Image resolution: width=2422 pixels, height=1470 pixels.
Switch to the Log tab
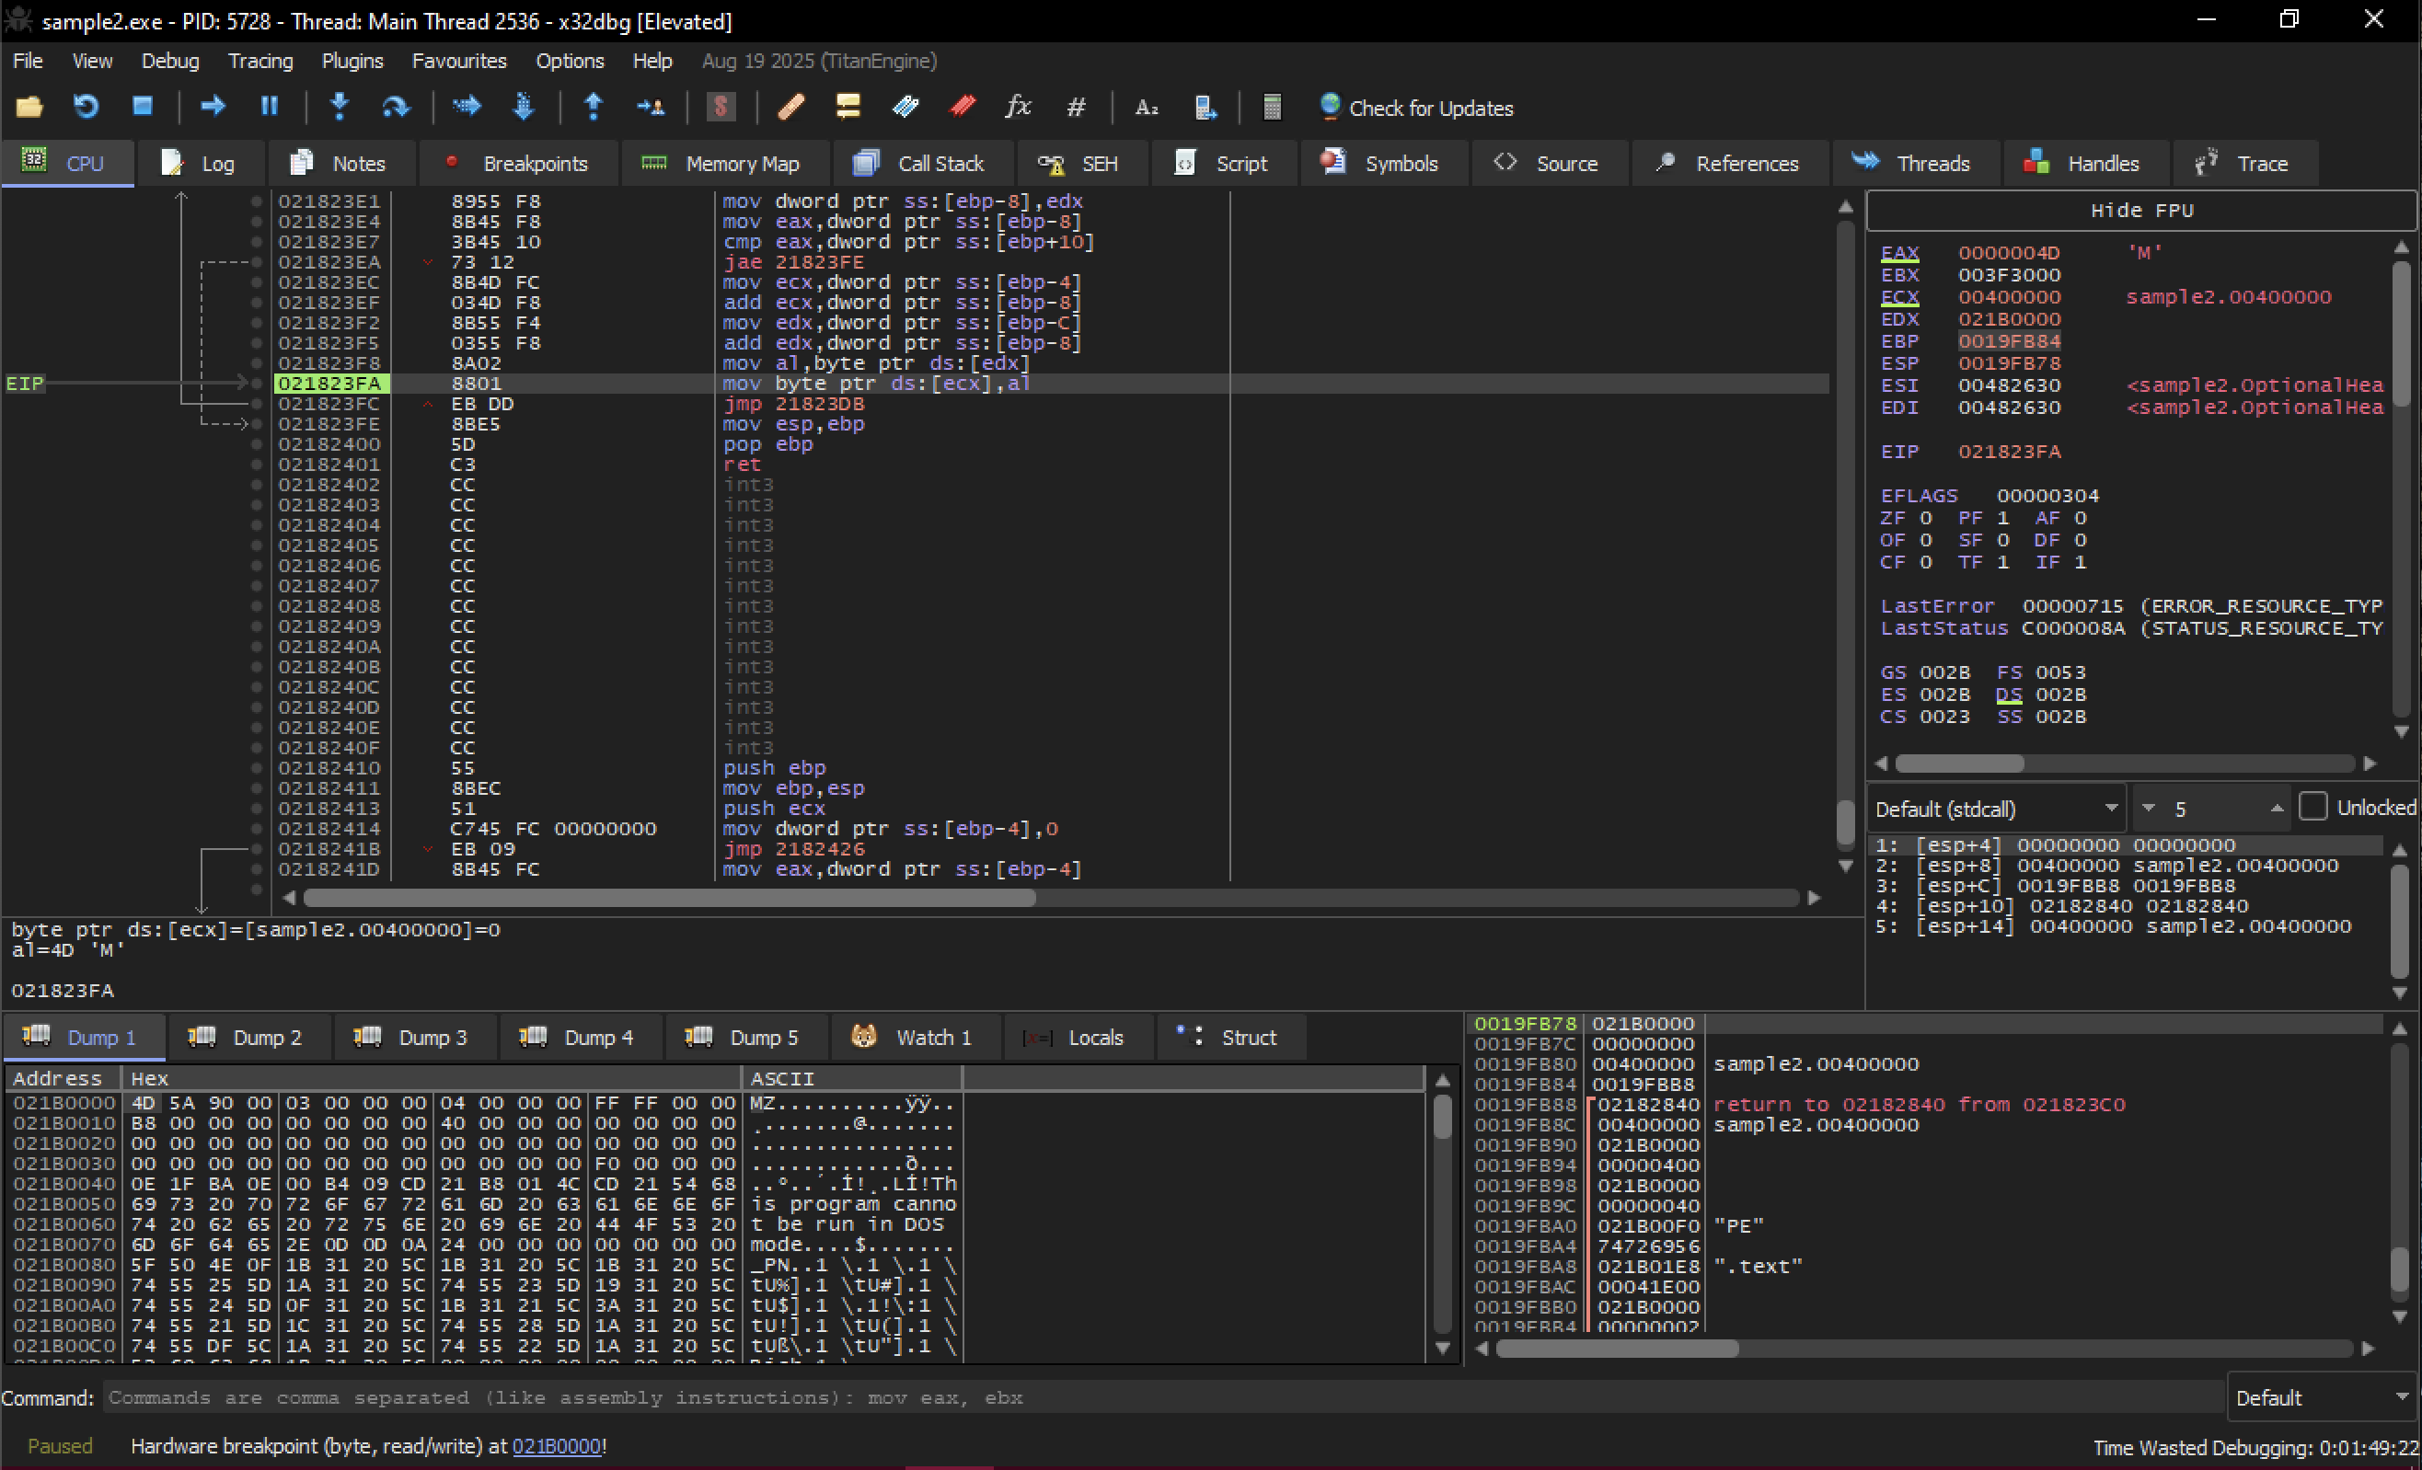click(x=200, y=163)
